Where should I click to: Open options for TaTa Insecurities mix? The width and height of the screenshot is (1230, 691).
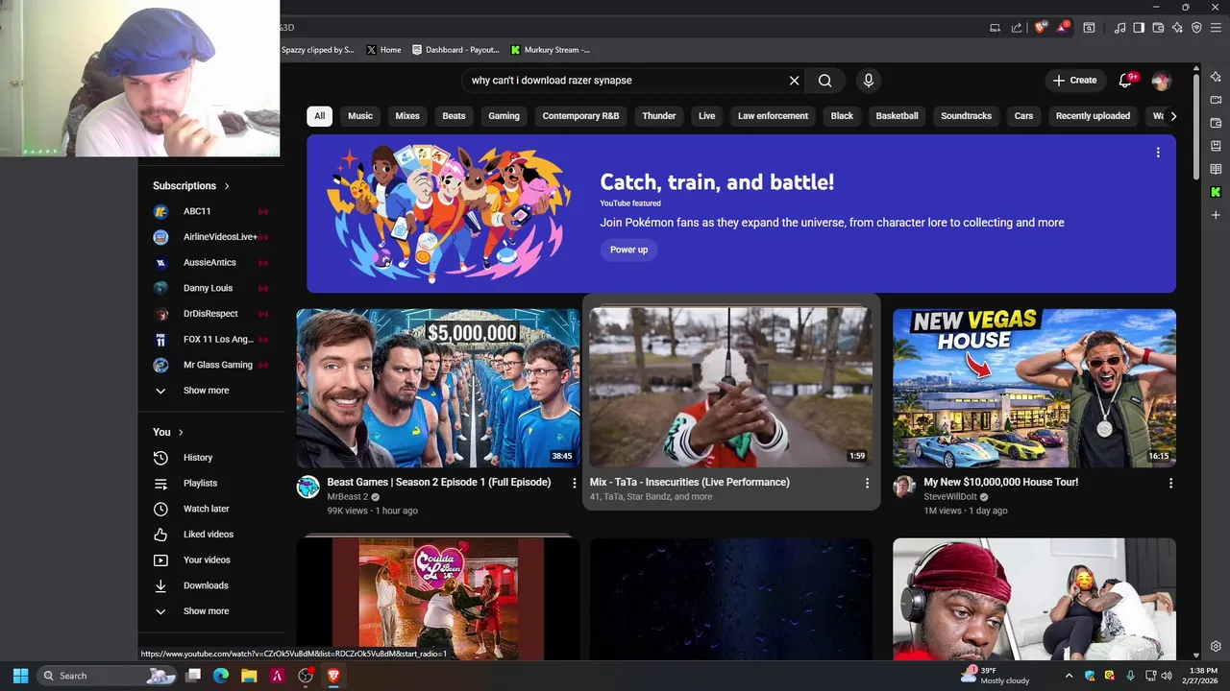[x=867, y=484]
